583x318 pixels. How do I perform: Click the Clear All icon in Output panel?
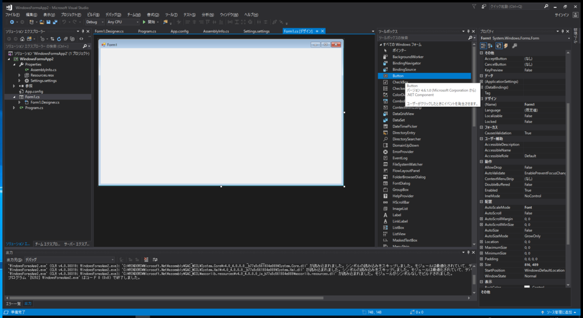146,259
